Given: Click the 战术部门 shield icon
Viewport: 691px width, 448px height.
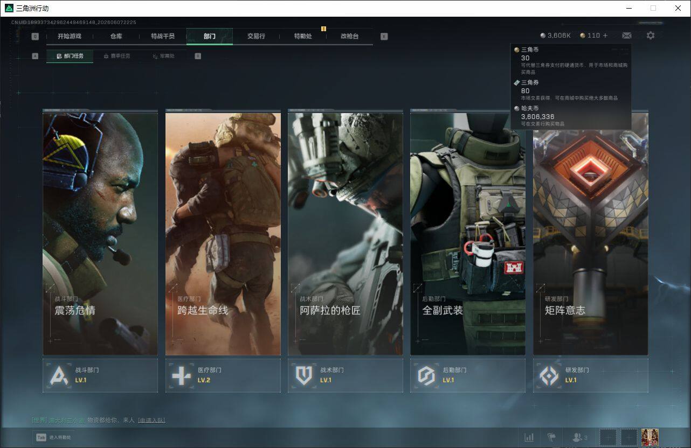Looking at the screenshot, I should 303,375.
